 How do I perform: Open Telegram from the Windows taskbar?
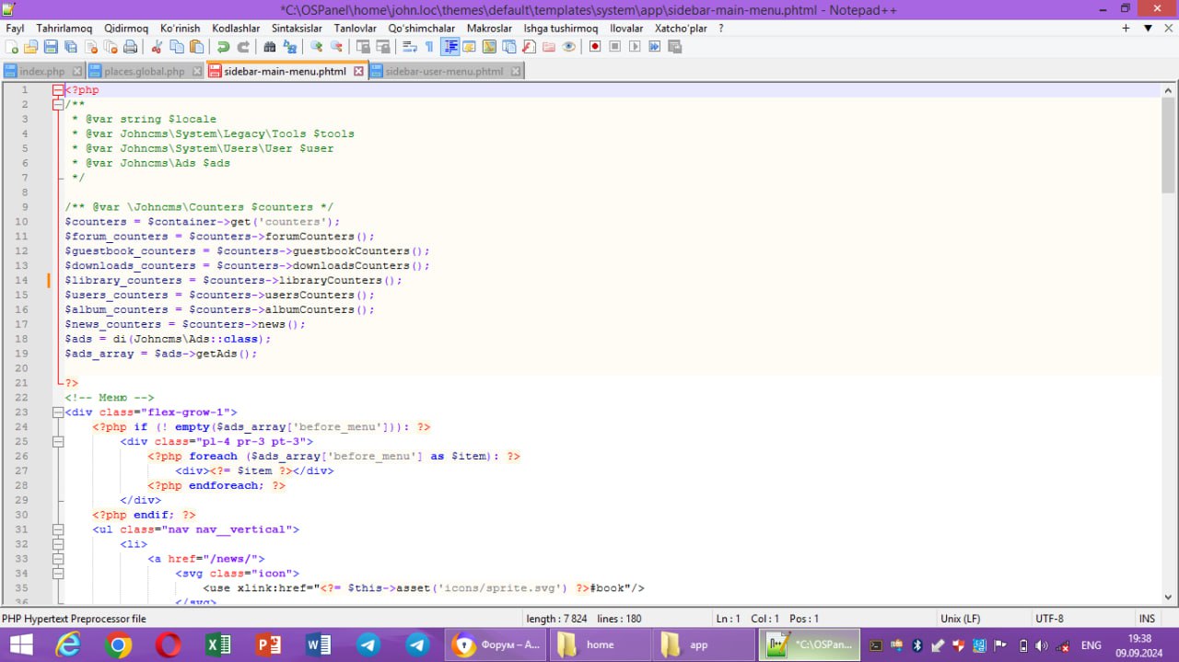point(368,645)
